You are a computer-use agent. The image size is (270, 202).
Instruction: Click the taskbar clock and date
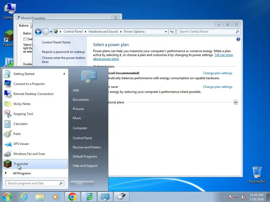click(x=257, y=197)
